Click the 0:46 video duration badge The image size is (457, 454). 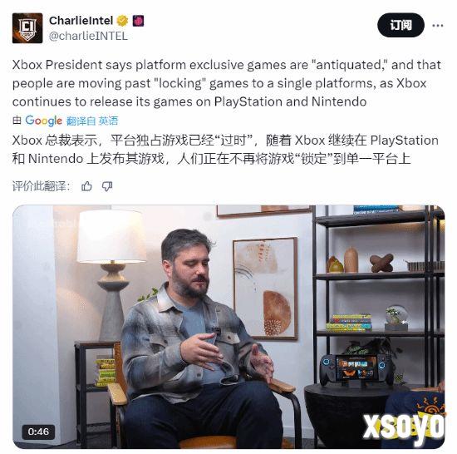[x=38, y=432]
